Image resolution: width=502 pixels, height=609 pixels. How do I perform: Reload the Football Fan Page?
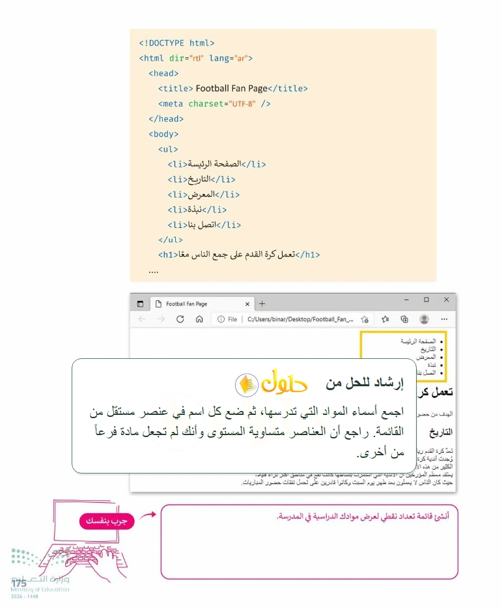pyautogui.click(x=180, y=319)
